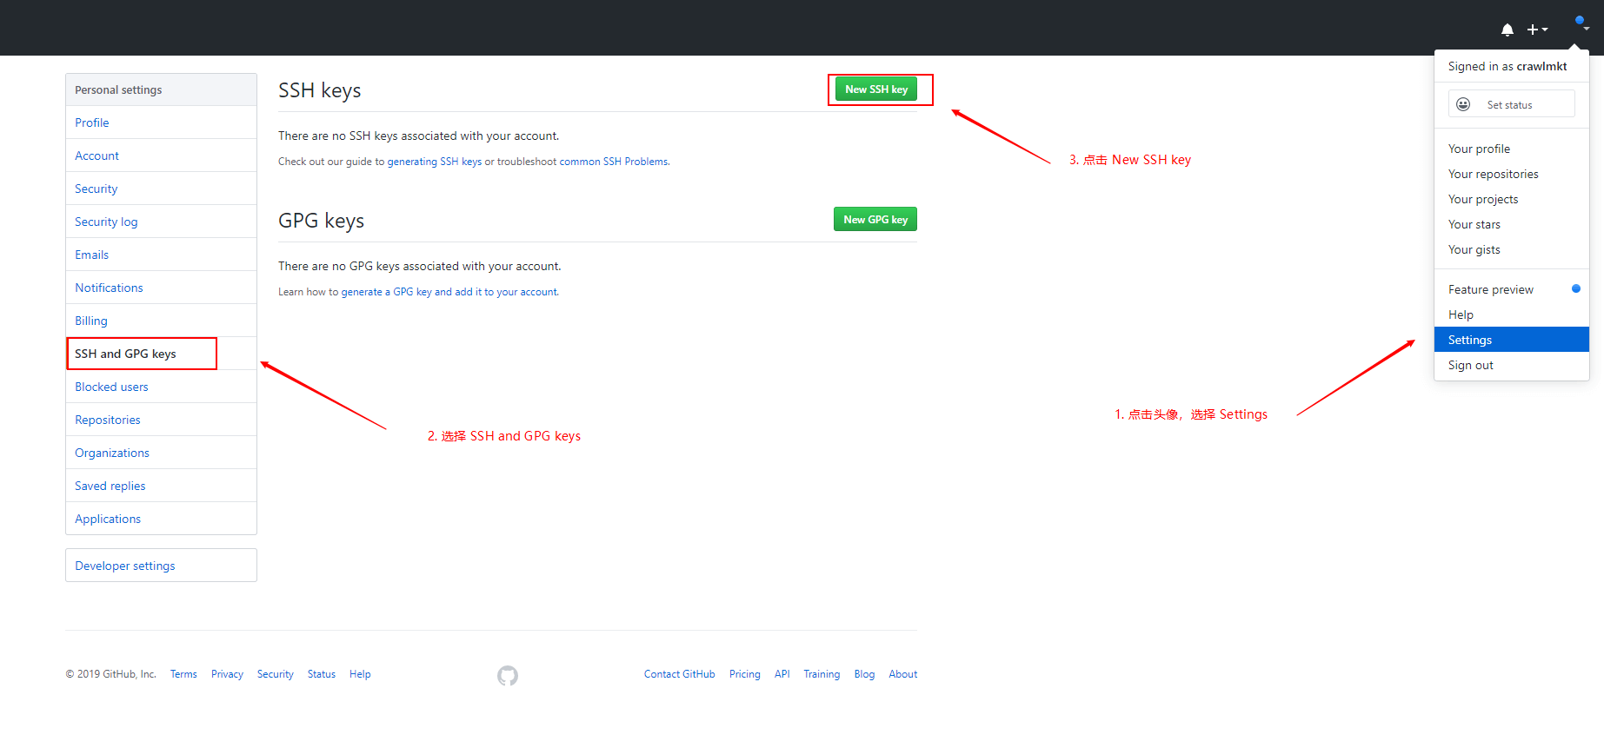Screen dimensions: 1604x748
Task: Open Help link in footer
Action: tap(360, 674)
